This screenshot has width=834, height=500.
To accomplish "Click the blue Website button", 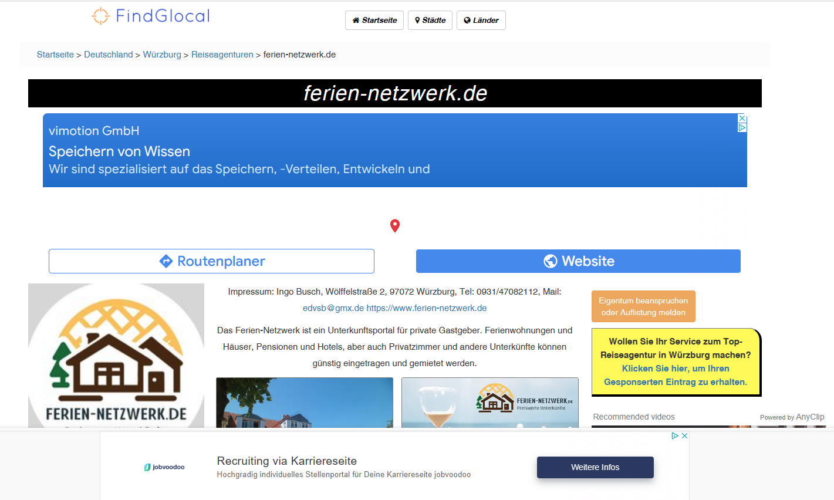I will point(578,261).
